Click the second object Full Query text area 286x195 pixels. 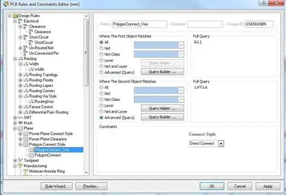point(234,103)
